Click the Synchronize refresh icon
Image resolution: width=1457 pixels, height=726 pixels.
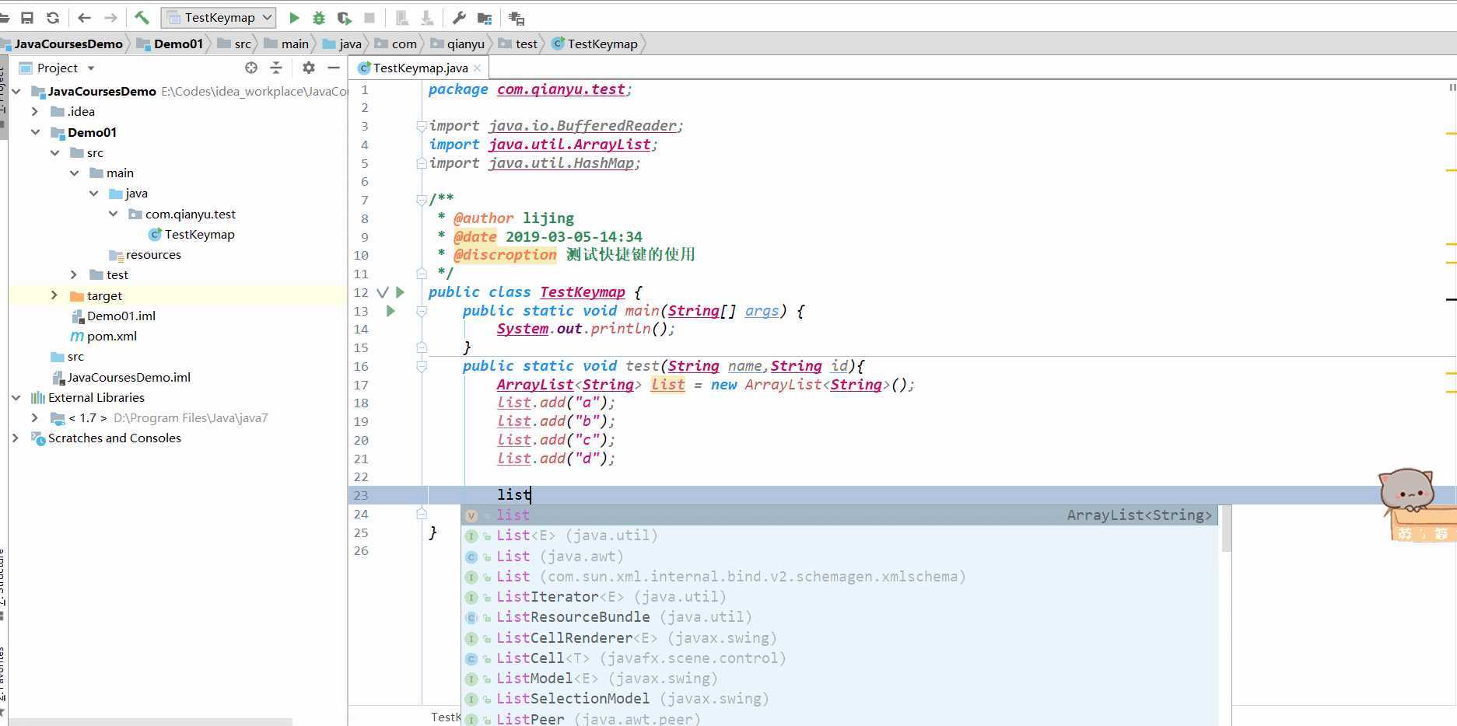point(53,17)
